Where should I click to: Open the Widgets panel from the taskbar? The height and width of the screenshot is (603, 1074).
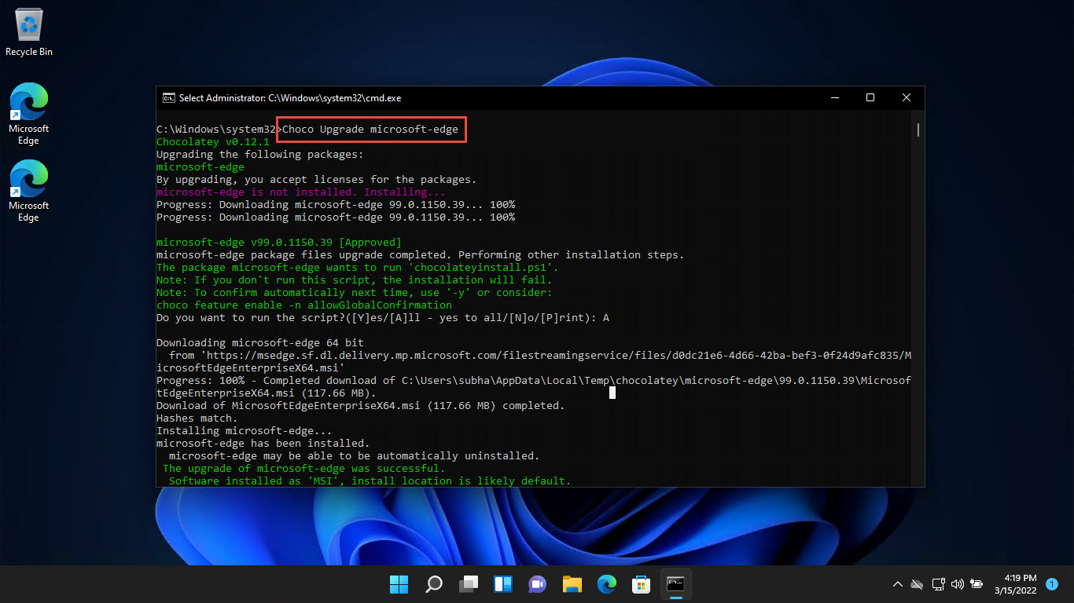point(503,584)
